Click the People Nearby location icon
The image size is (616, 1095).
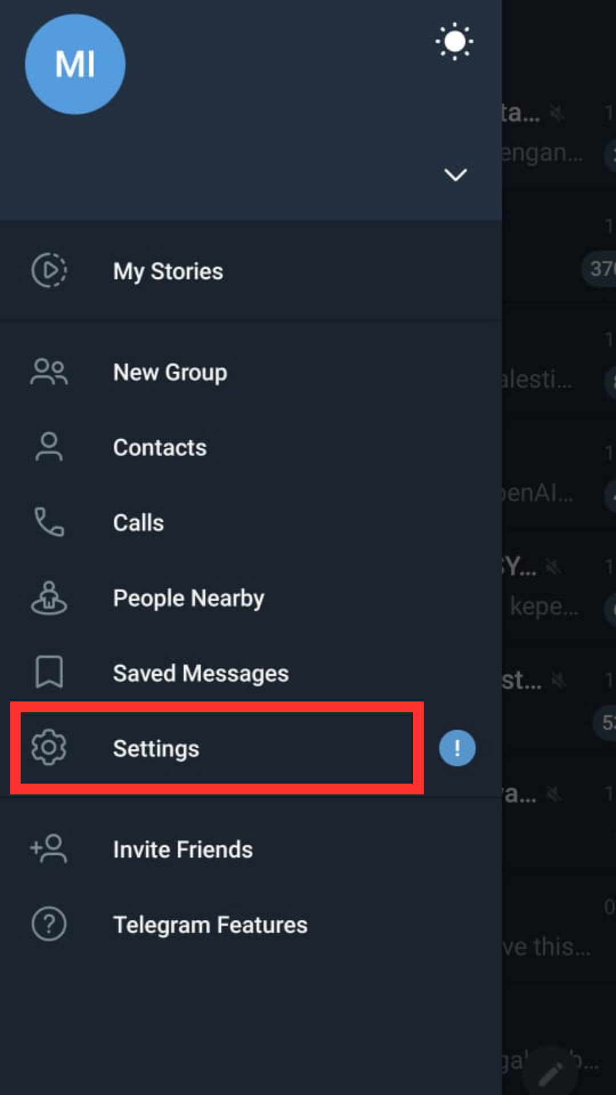coord(49,598)
